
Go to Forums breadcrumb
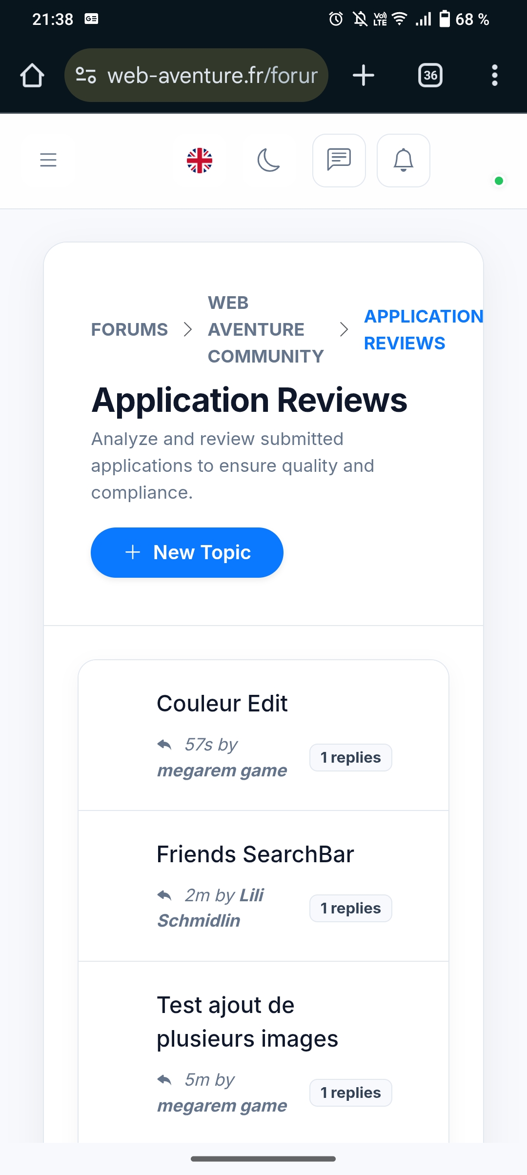coord(129,329)
